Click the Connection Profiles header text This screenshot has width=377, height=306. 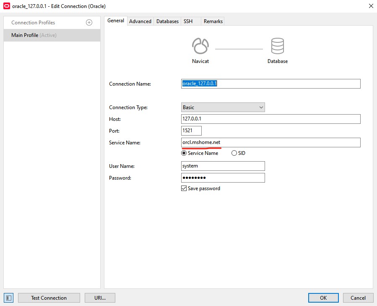pos(33,23)
